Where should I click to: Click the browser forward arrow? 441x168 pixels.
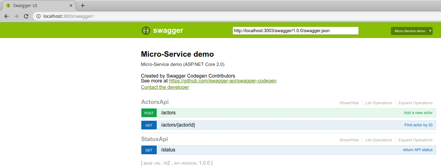(16, 16)
